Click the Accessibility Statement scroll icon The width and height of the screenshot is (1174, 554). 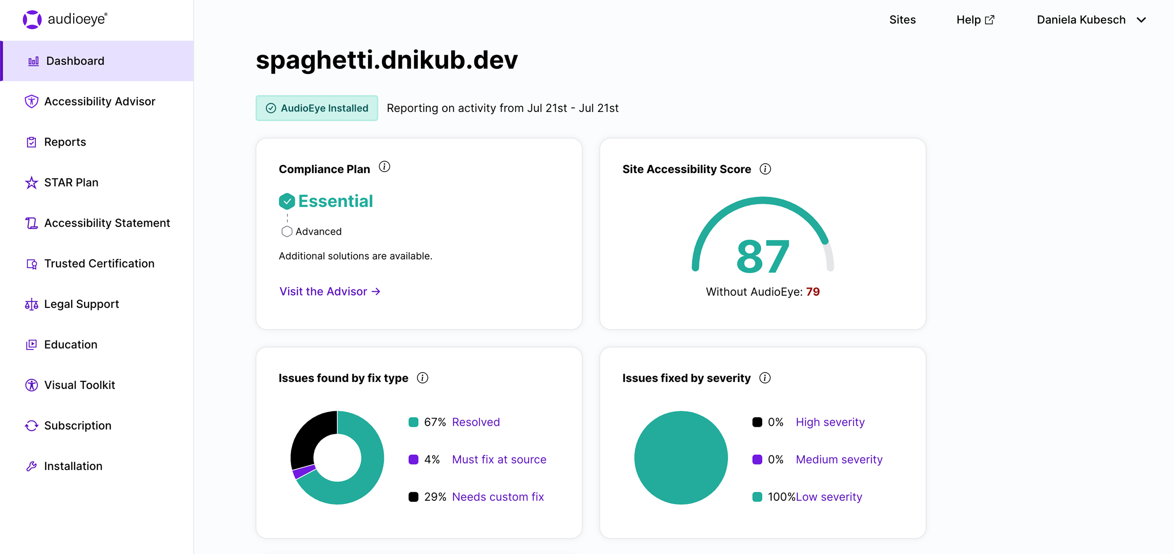click(31, 223)
